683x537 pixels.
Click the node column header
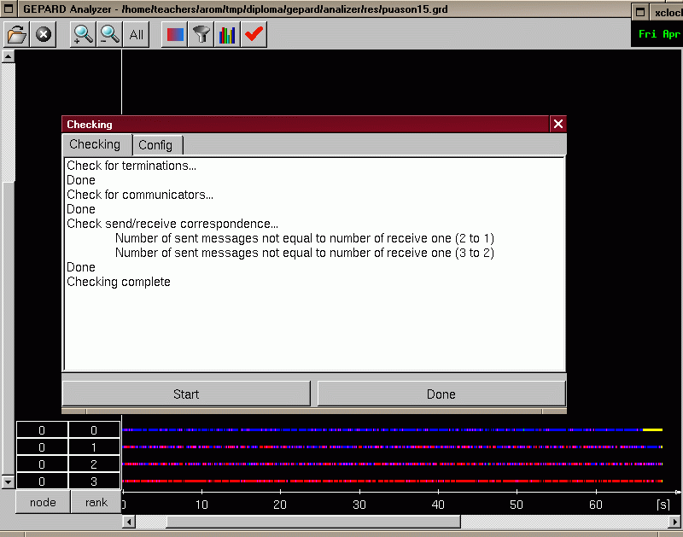click(x=43, y=502)
